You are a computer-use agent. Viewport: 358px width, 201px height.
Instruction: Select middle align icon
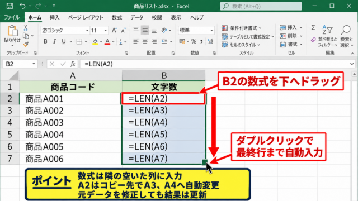click(x=145, y=30)
